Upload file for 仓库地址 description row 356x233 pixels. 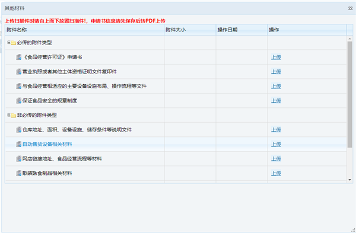coord(276,130)
